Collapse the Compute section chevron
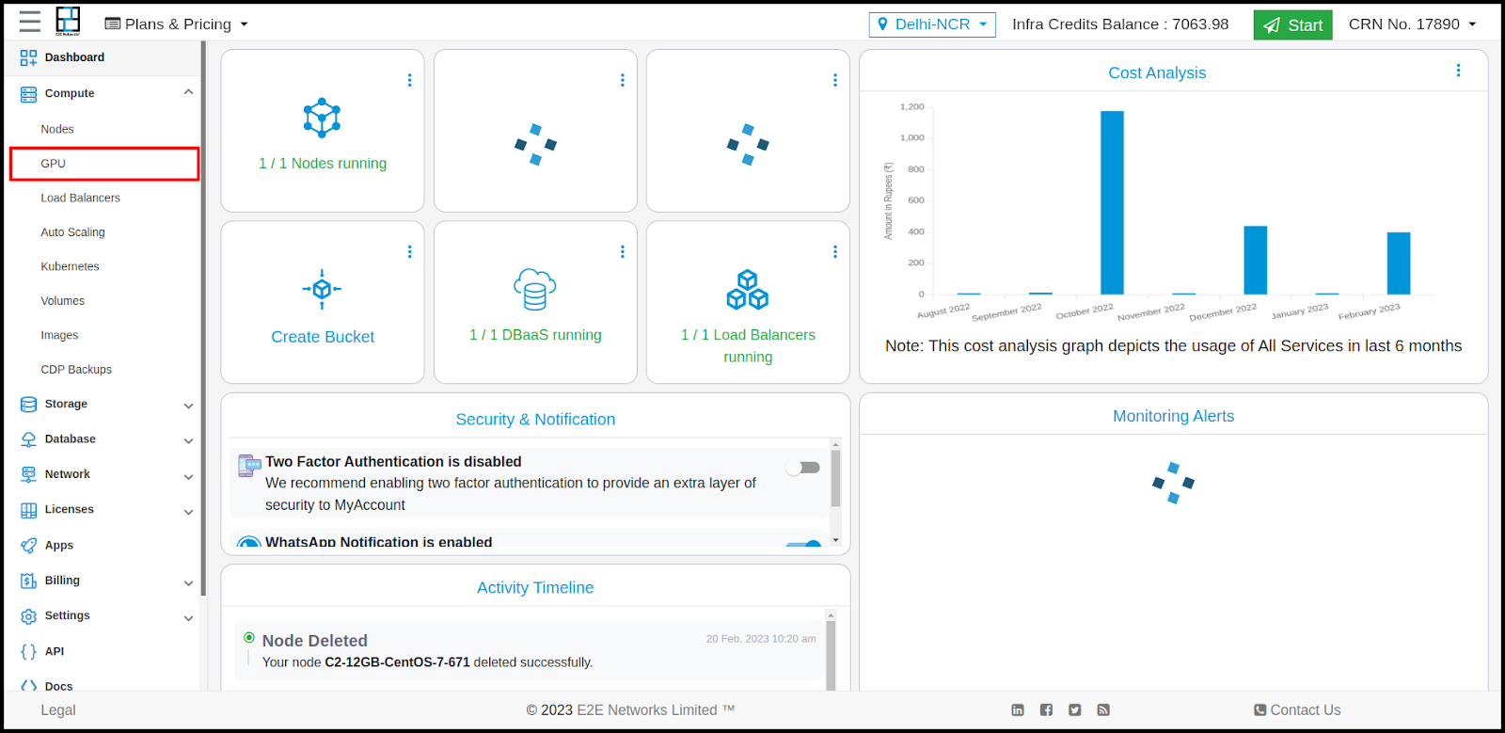 coord(188,92)
